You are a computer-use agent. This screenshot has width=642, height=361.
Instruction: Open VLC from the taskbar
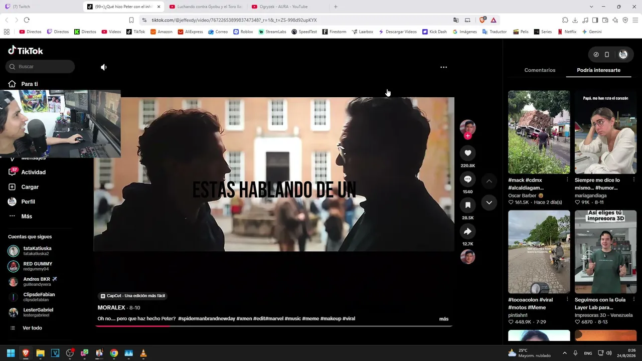pos(143,353)
